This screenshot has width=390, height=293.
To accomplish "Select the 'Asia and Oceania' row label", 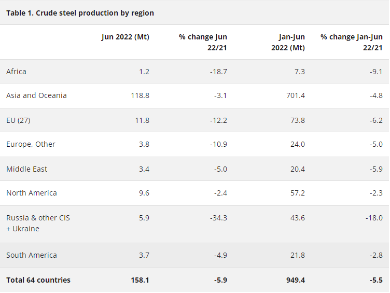I will (36, 95).
